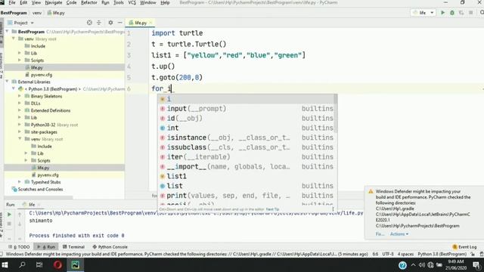484x272 pixels.
Task: Run the life configuration with the green arrow
Action: [x=442, y=13]
